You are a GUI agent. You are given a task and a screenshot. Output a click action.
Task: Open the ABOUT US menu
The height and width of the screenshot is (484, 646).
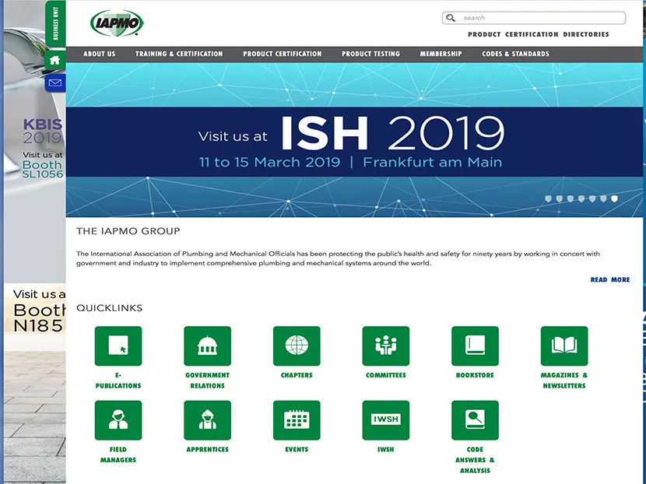pos(99,54)
